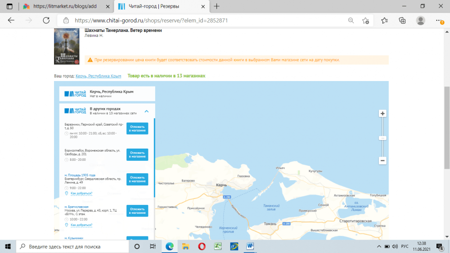Reserve book at the Березники store
The width and height of the screenshot is (450, 253).
pyautogui.click(x=137, y=129)
